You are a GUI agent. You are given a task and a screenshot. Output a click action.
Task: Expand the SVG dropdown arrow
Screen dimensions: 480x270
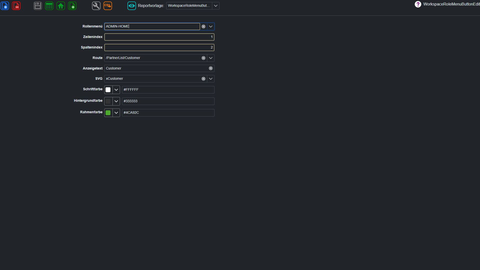(x=211, y=79)
